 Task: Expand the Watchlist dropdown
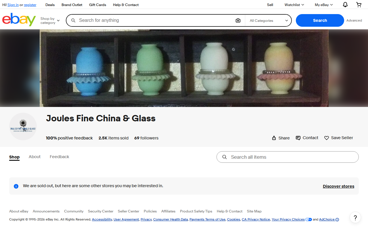294,5
